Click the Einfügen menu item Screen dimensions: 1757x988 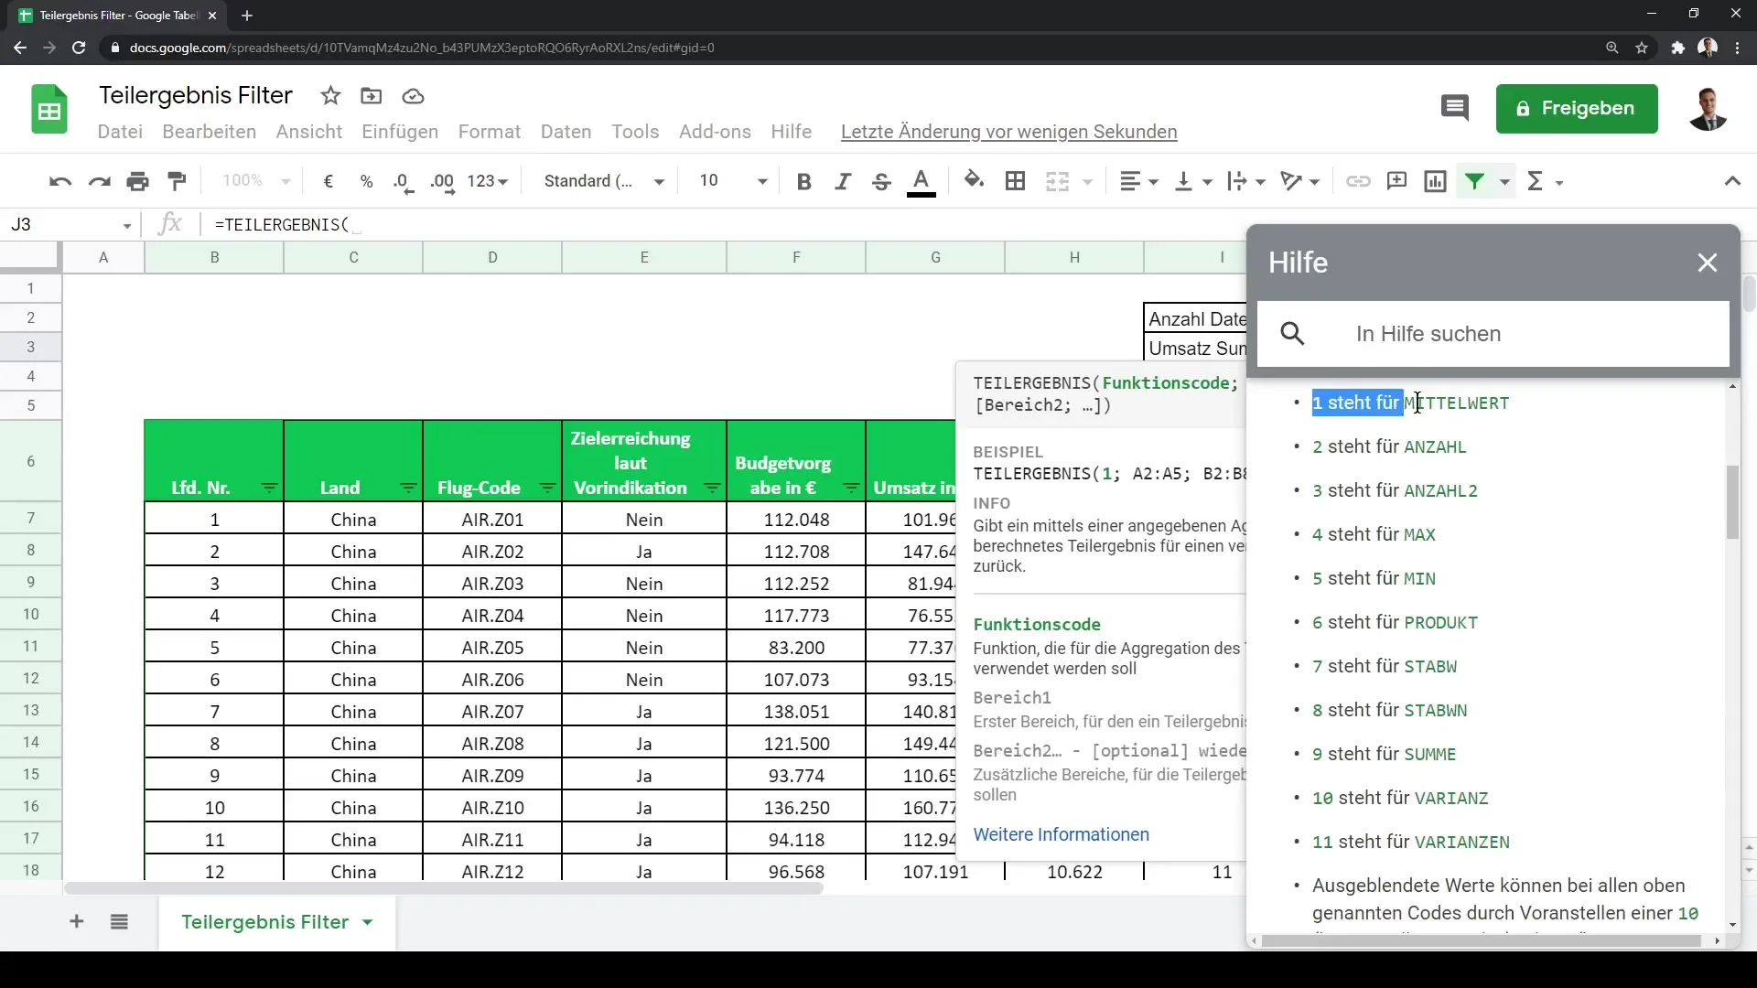pos(399,132)
